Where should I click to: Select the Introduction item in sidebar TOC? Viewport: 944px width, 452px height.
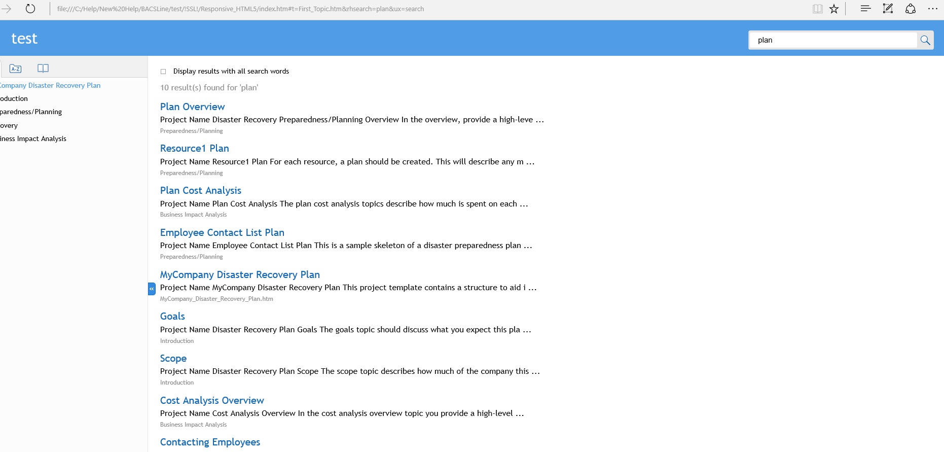point(14,98)
